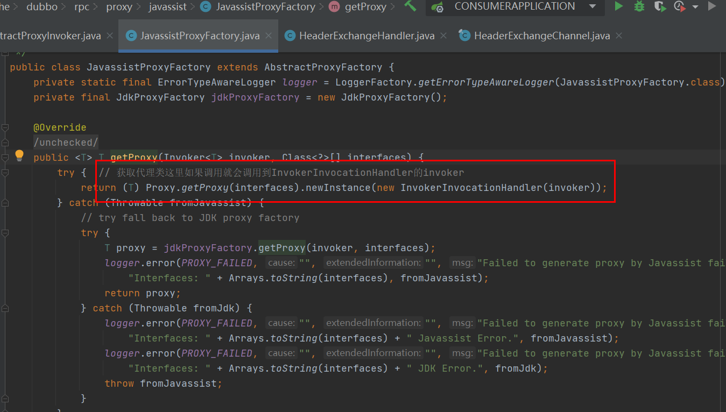This screenshot has height=412, width=726.
Task: Collapse the fold marker beside the outer try block
Action: pyautogui.click(x=5, y=173)
